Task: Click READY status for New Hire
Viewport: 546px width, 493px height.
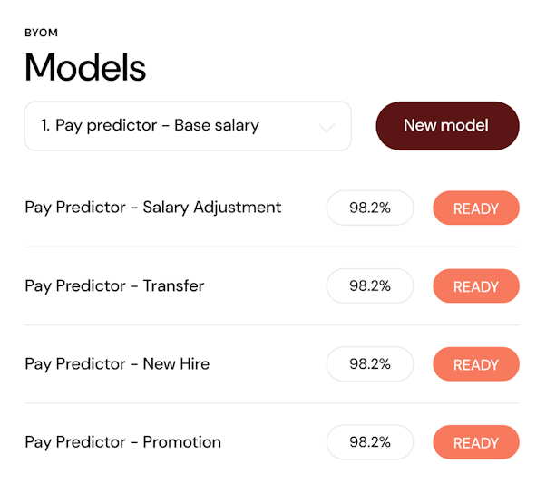Action: click(x=476, y=364)
